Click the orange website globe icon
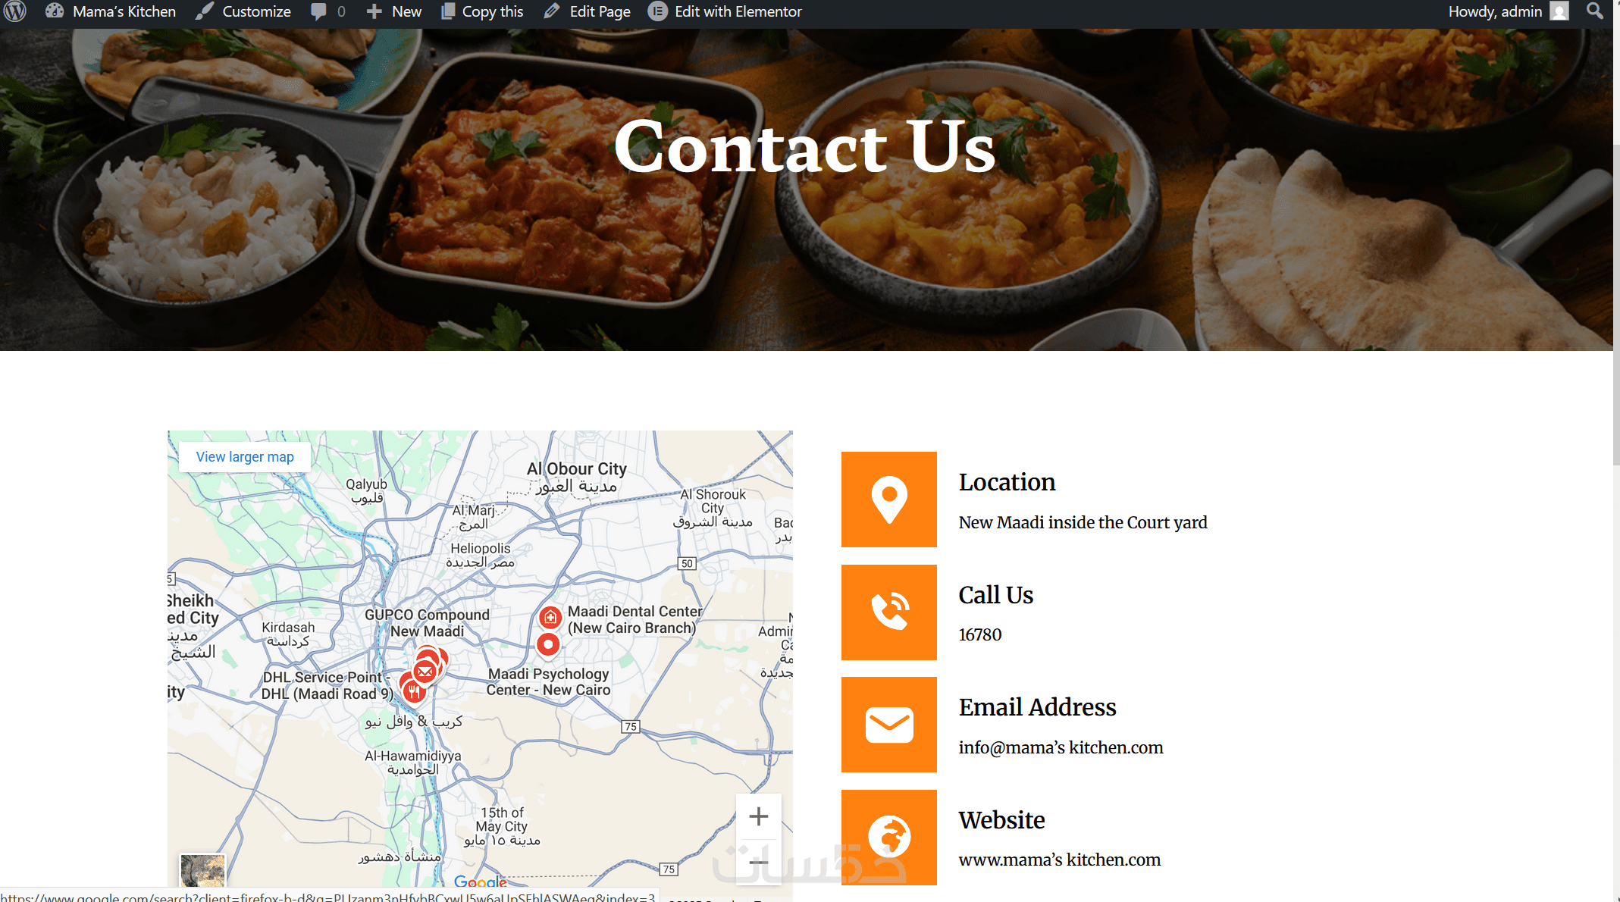The width and height of the screenshot is (1620, 902). point(888,837)
